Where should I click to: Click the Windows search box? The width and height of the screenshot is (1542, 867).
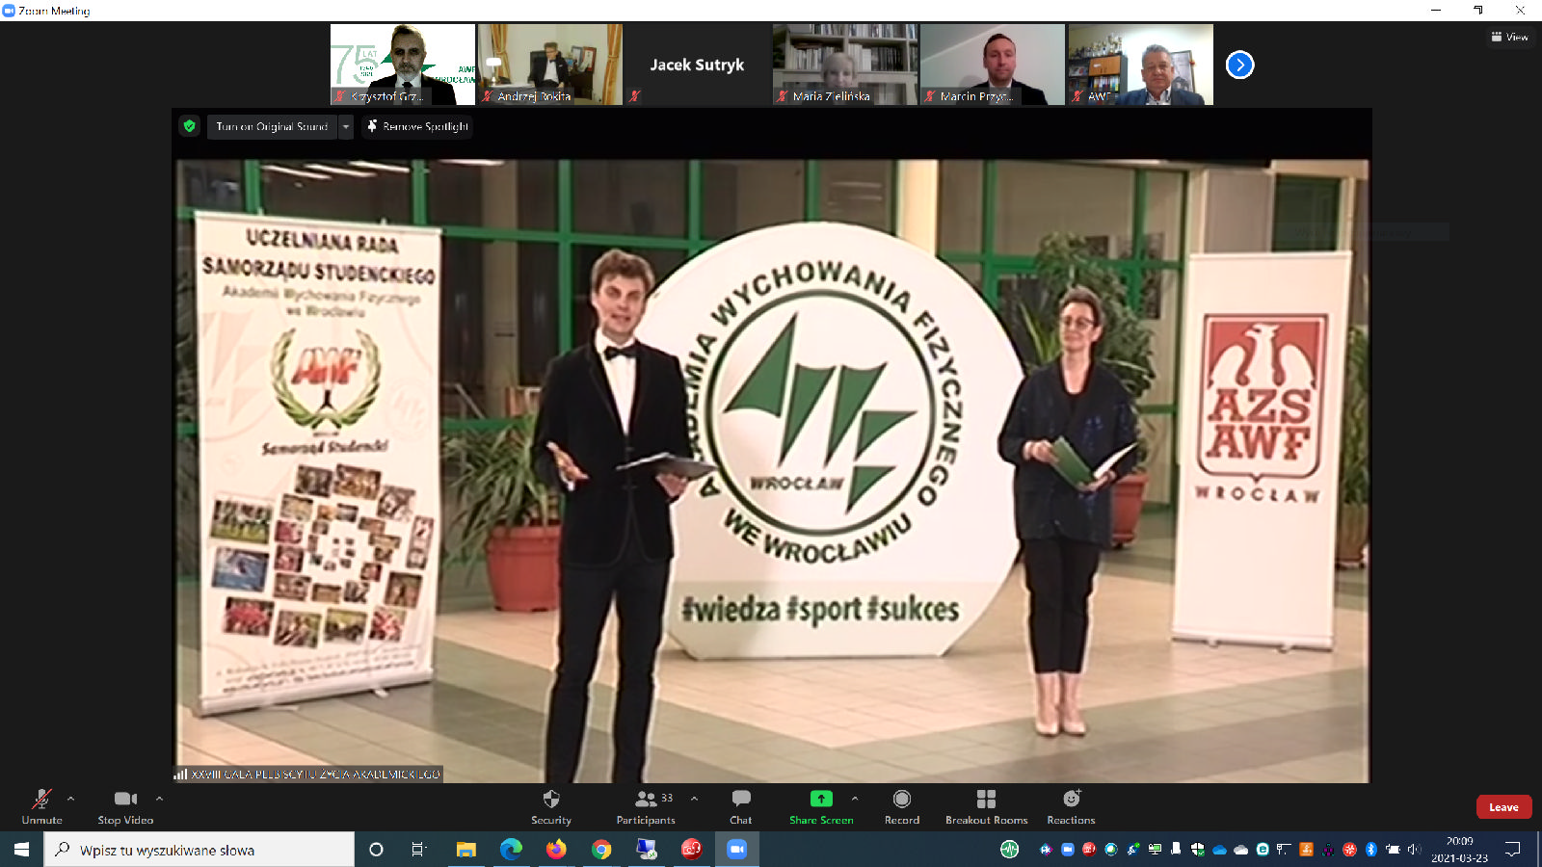tap(199, 850)
